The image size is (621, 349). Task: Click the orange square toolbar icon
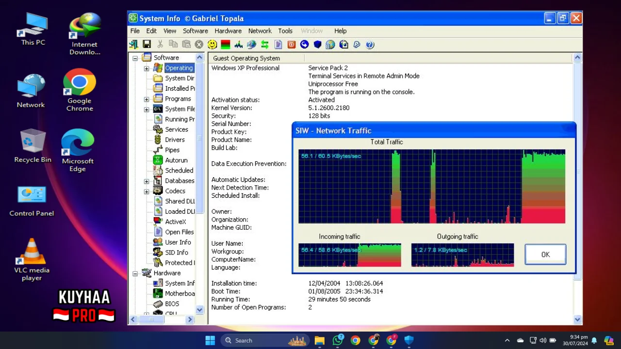coord(291,45)
